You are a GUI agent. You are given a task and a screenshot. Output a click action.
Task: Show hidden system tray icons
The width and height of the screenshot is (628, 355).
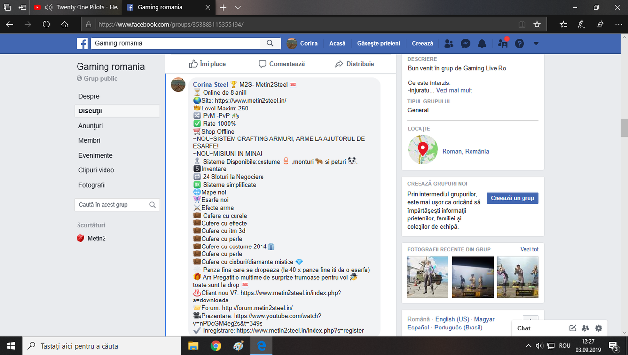coord(528,346)
